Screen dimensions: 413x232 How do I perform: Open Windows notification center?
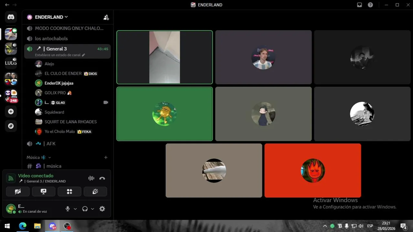pyautogui.click(x=404, y=226)
